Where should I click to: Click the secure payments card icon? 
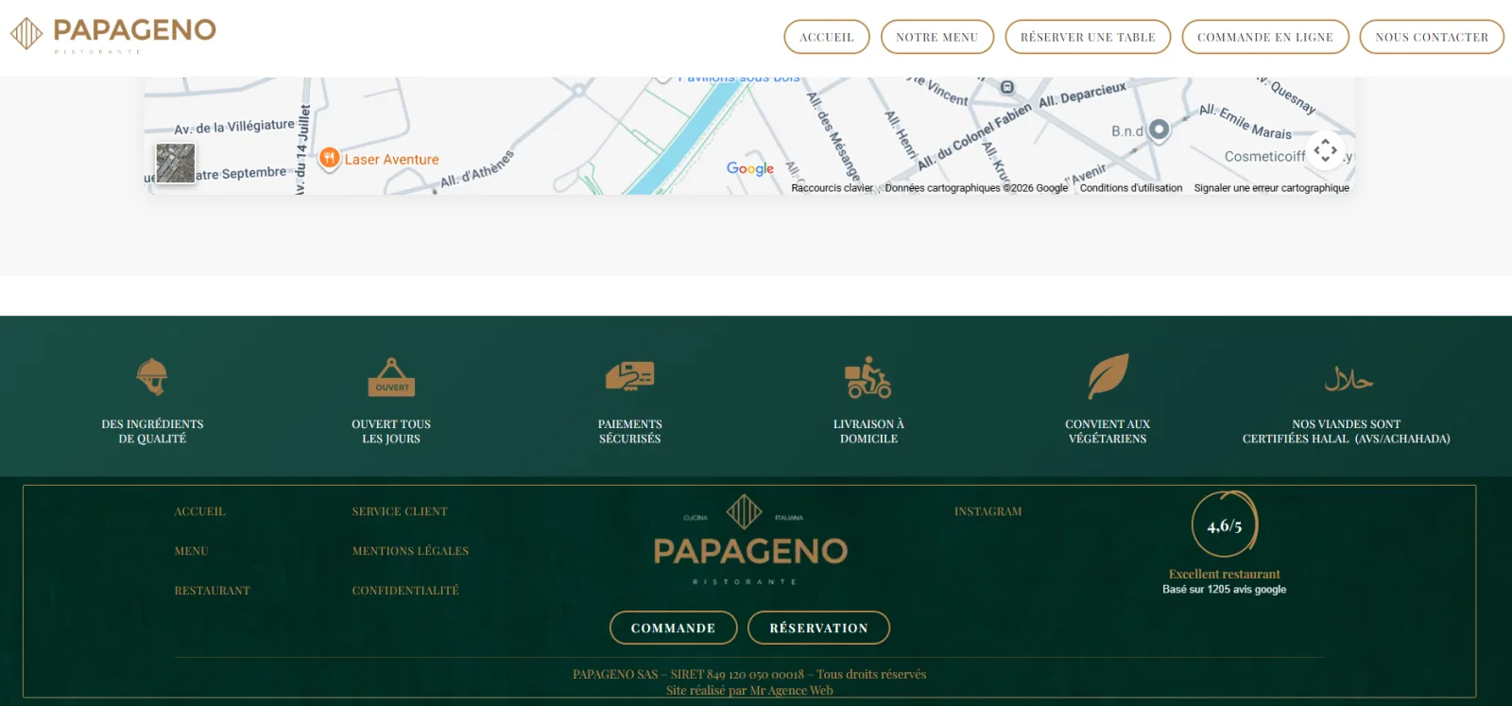click(630, 376)
